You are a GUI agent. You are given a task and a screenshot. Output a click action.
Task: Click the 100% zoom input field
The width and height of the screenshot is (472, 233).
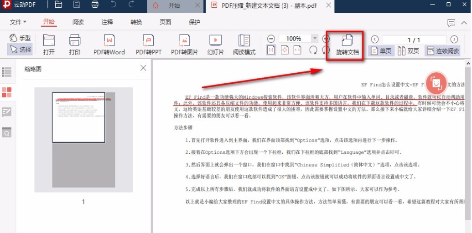tap(295, 38)
